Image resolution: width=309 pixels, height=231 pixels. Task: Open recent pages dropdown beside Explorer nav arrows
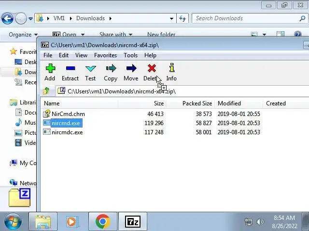coord(30,19)
